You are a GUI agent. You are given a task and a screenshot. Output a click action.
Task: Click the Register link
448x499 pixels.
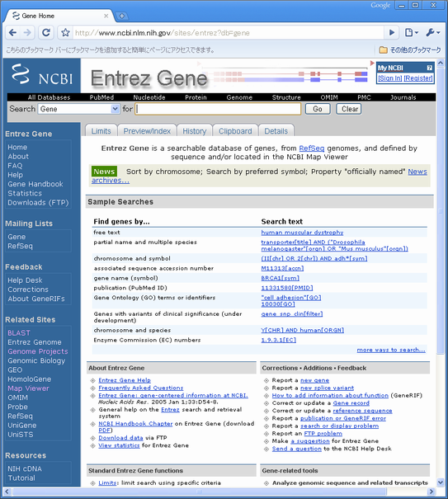pos(418,78)
